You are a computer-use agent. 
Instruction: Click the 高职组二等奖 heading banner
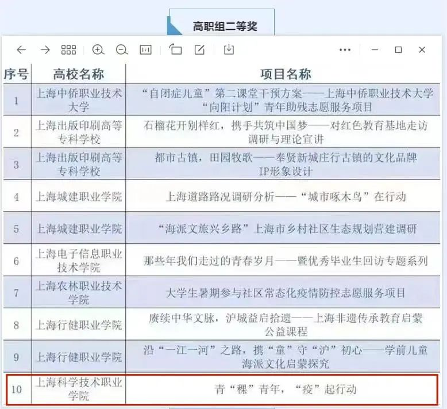pos(225,26)
